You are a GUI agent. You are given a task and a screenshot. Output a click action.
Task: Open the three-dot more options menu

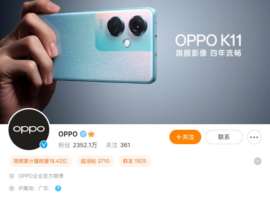click(254, 137)
